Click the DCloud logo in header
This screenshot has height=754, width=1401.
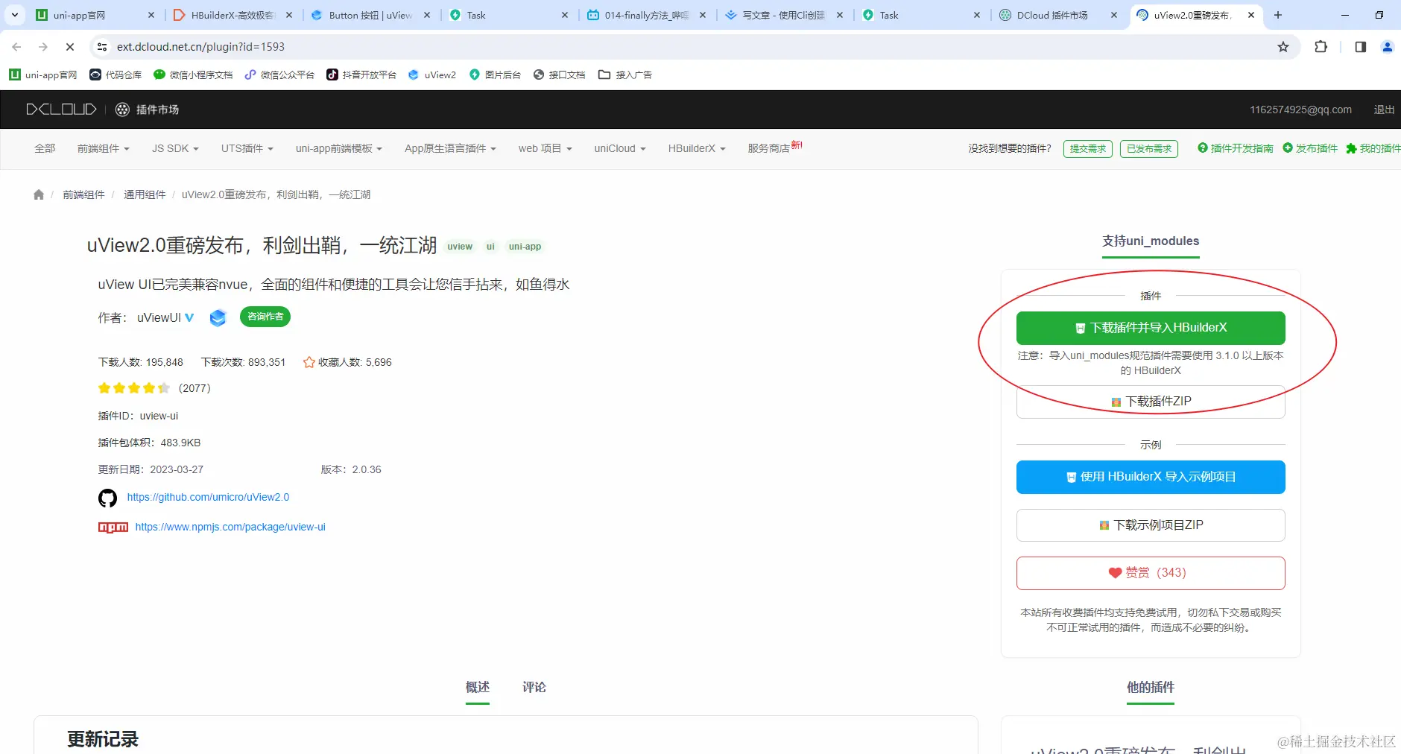pos(62,110)
